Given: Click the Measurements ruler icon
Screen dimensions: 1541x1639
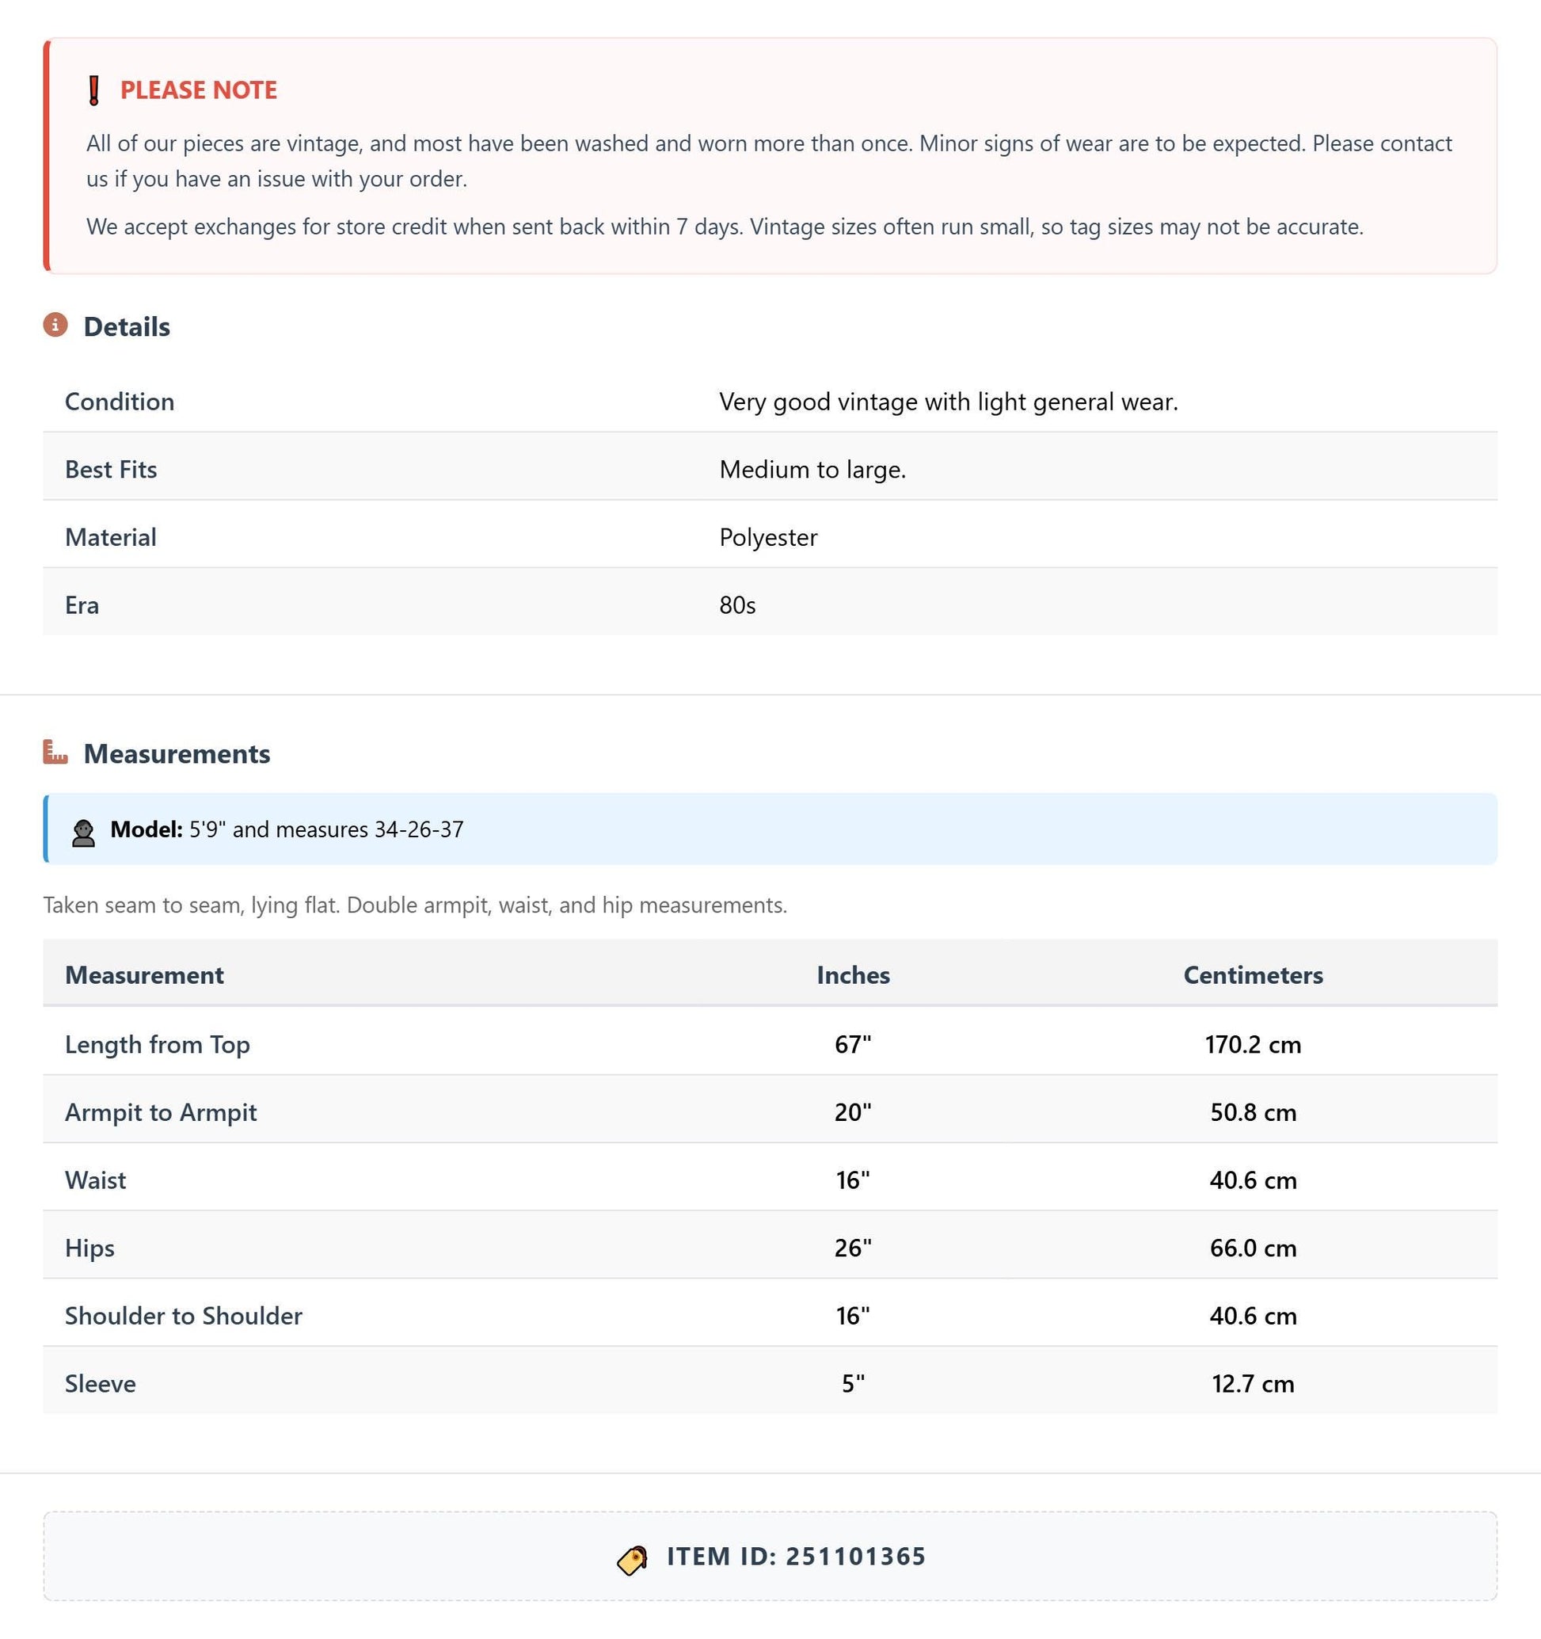Looking at the screenshot, I should [x=55, y=752].
